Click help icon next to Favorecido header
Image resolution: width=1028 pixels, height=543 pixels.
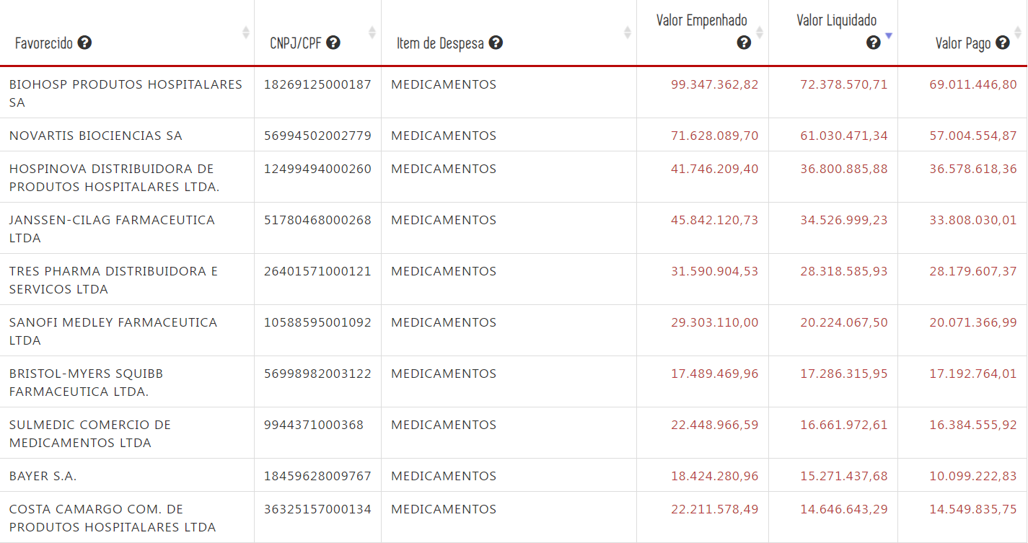coord(84,43)
